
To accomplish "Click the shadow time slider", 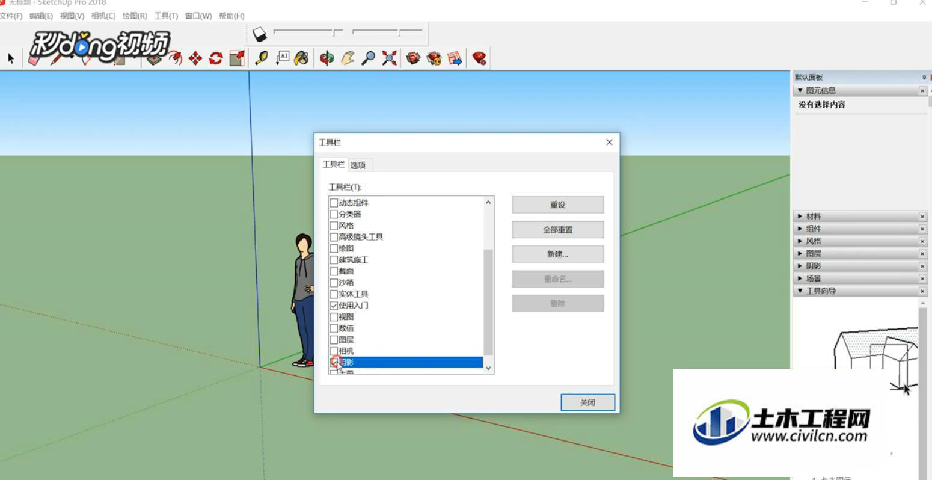I will [387, 32].
